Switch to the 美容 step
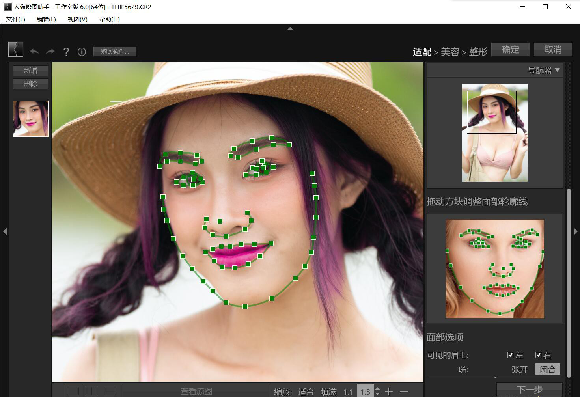The width and height of the screenshot is (580, 397). [450, 52]
